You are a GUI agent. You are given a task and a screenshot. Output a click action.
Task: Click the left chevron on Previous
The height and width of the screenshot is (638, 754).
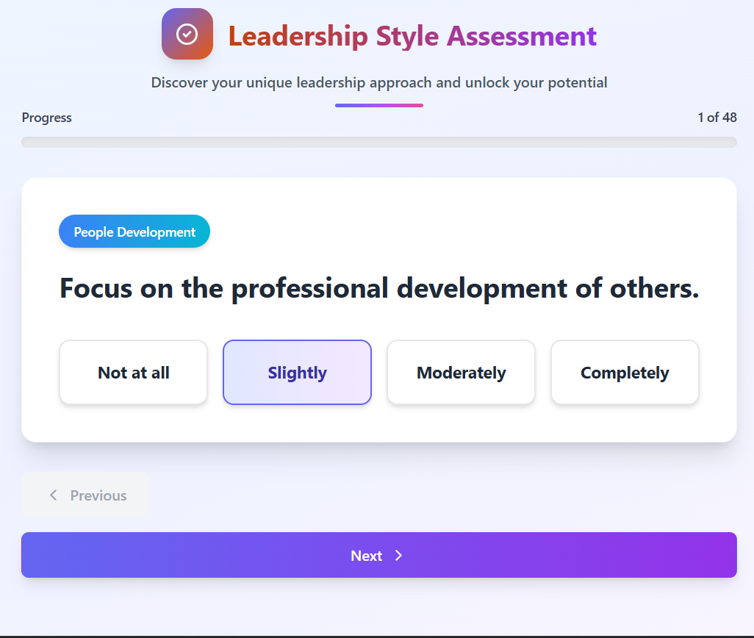53,495
